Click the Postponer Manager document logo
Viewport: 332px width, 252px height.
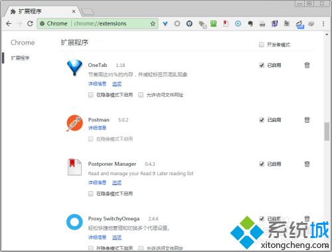(74, 167)
